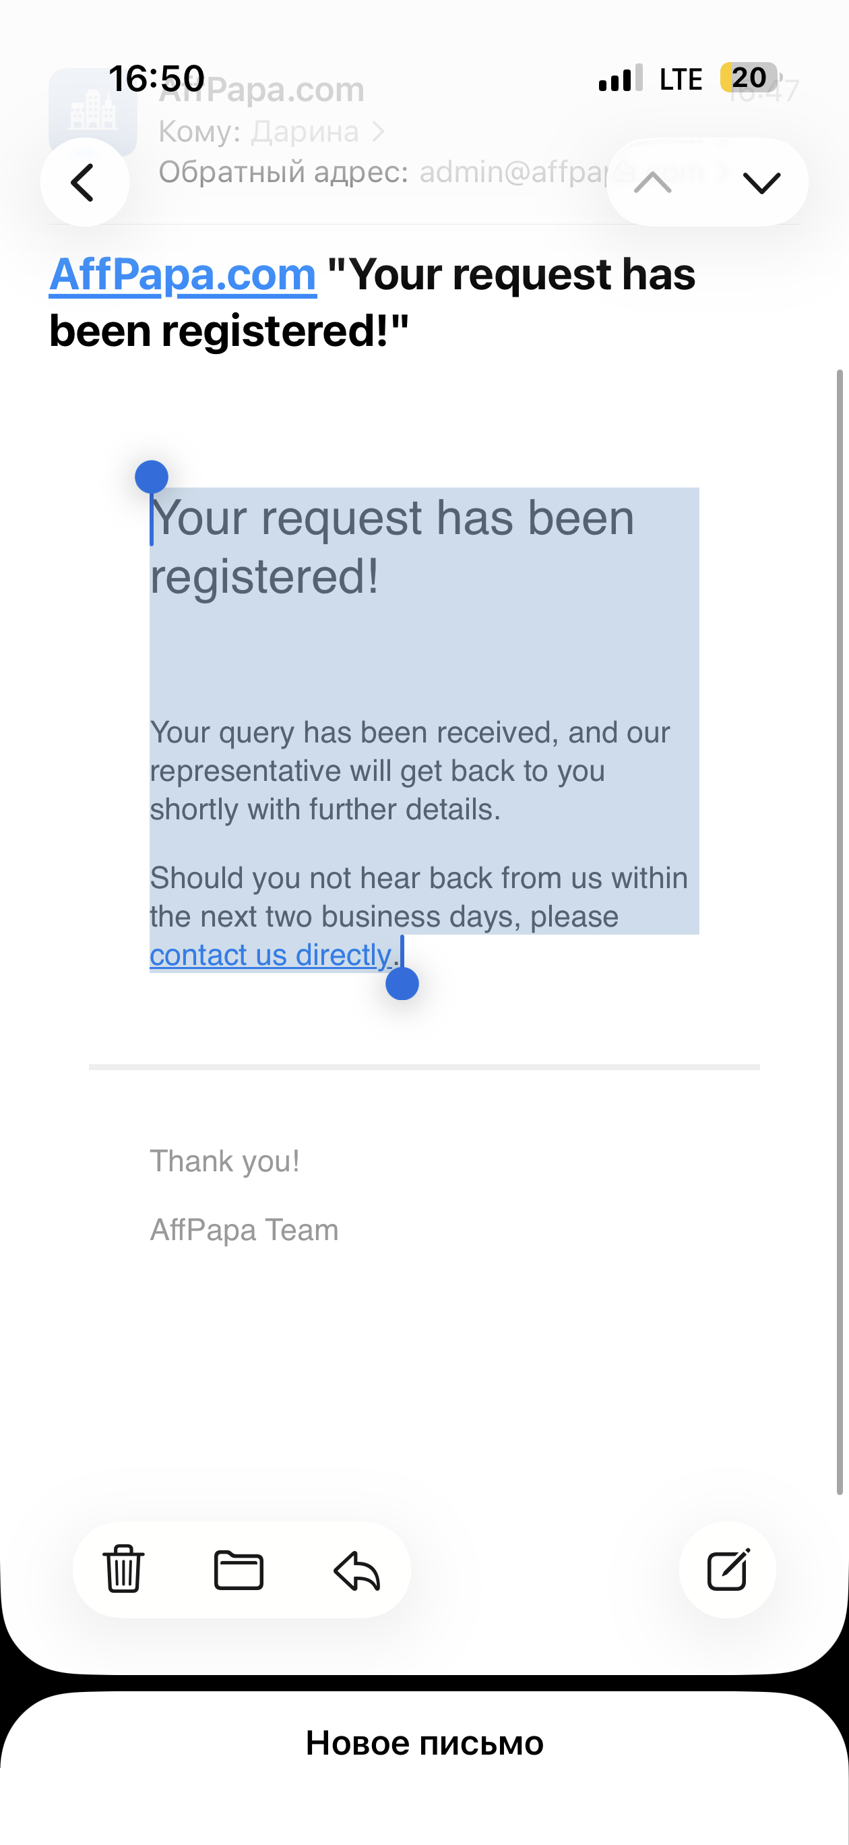849x1845 pixels.
Task: Tap the battery indicator in status bar
Action: tap(749, 78)
